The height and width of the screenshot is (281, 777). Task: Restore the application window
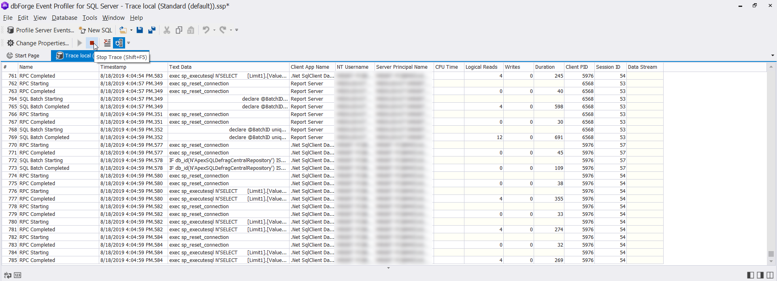(755, 6)
